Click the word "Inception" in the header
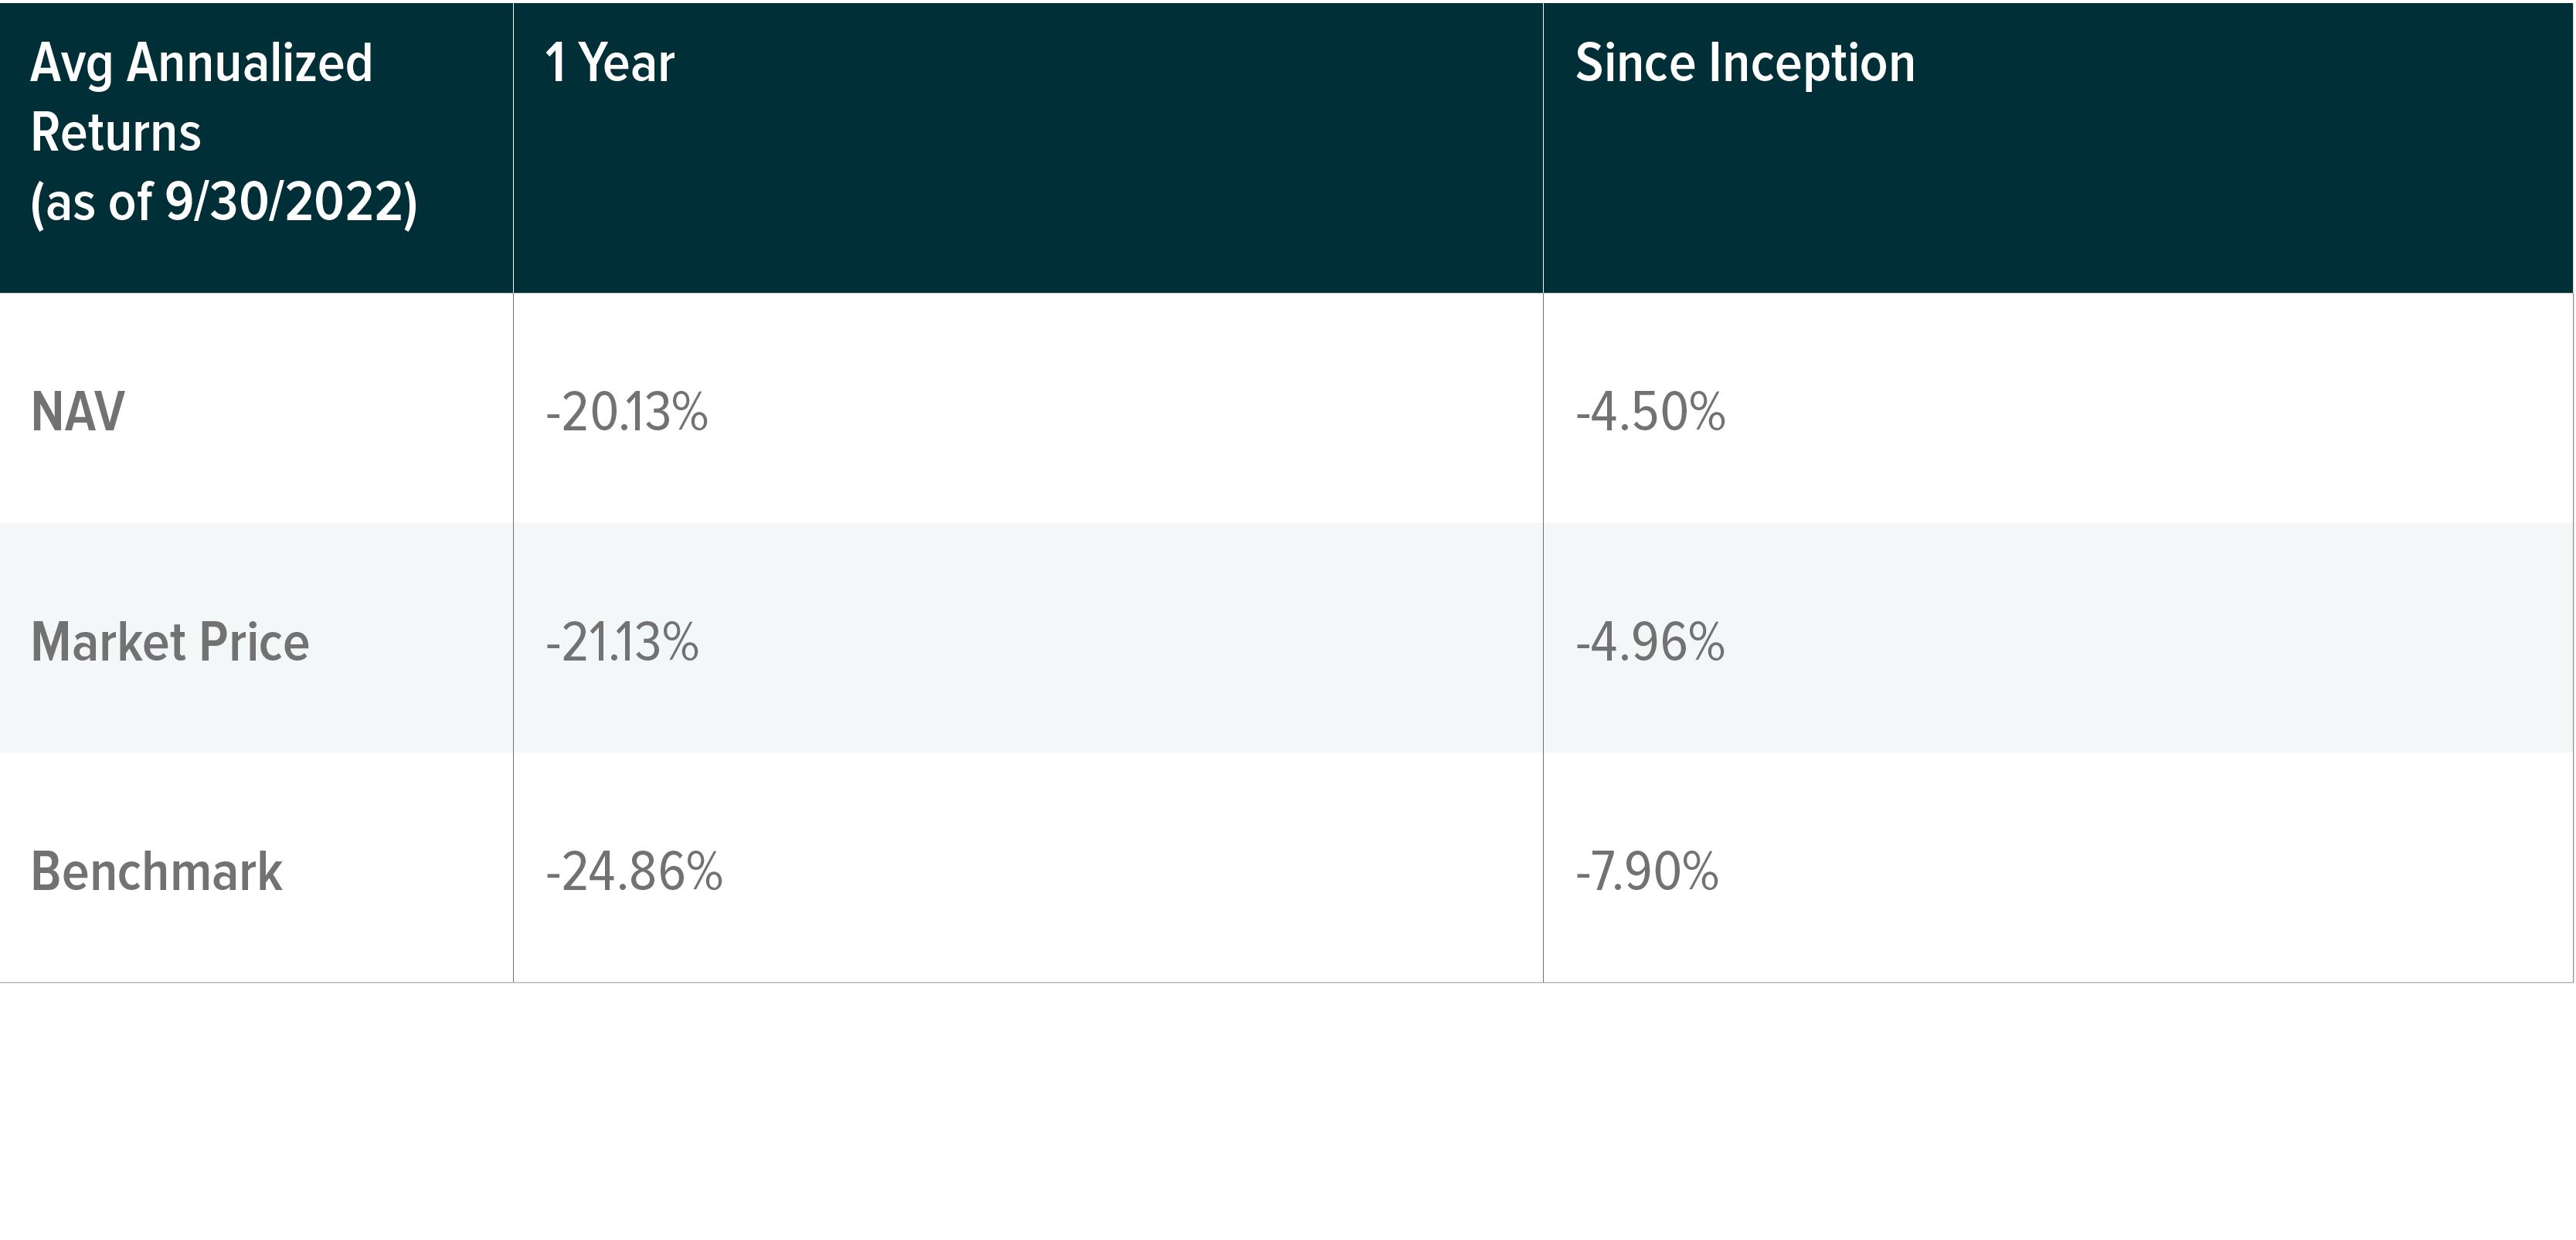This screenshot has height=1240, width=2576. coord(1811,63)
